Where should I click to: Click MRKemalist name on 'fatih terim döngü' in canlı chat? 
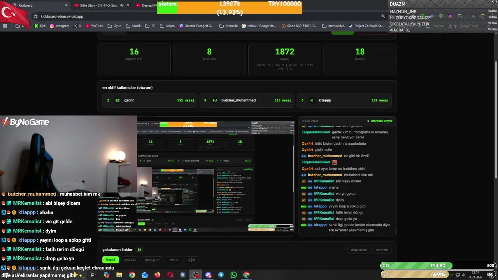(324, 213)
